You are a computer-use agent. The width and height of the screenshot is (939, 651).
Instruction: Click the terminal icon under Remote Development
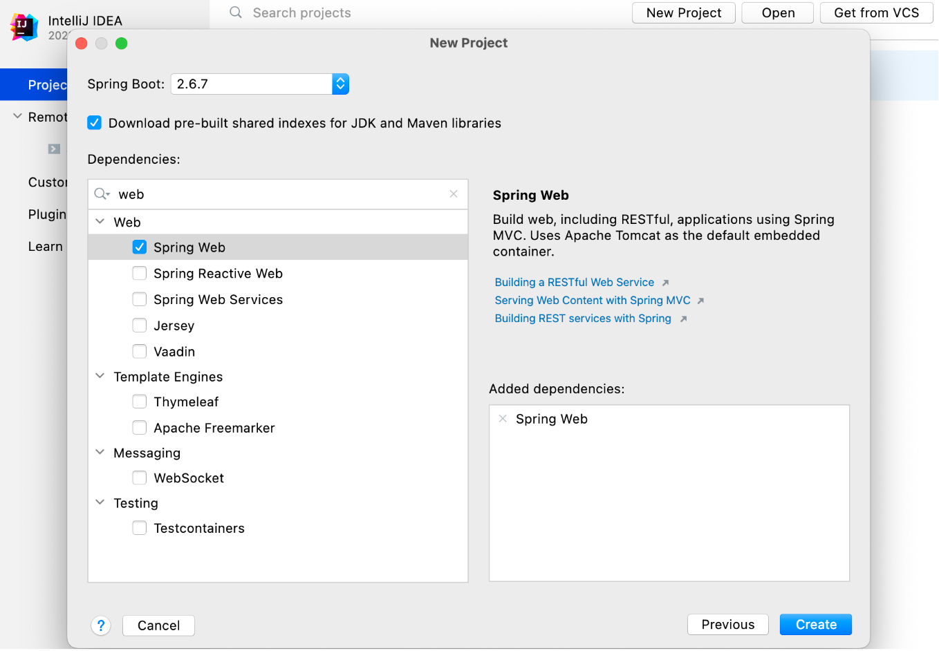pos(54,149)
